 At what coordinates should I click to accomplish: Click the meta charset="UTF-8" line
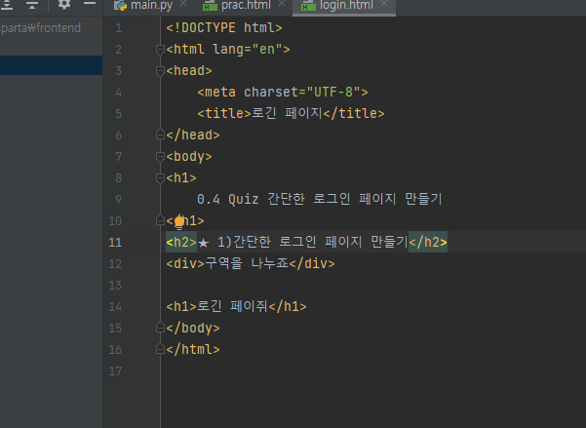click(x=283, y=93)
